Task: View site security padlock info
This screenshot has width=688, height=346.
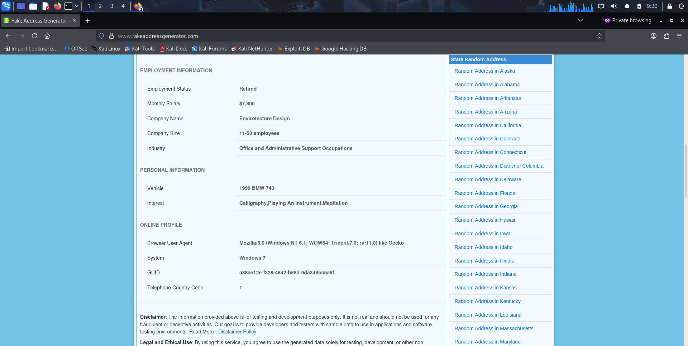Action: 111,36
